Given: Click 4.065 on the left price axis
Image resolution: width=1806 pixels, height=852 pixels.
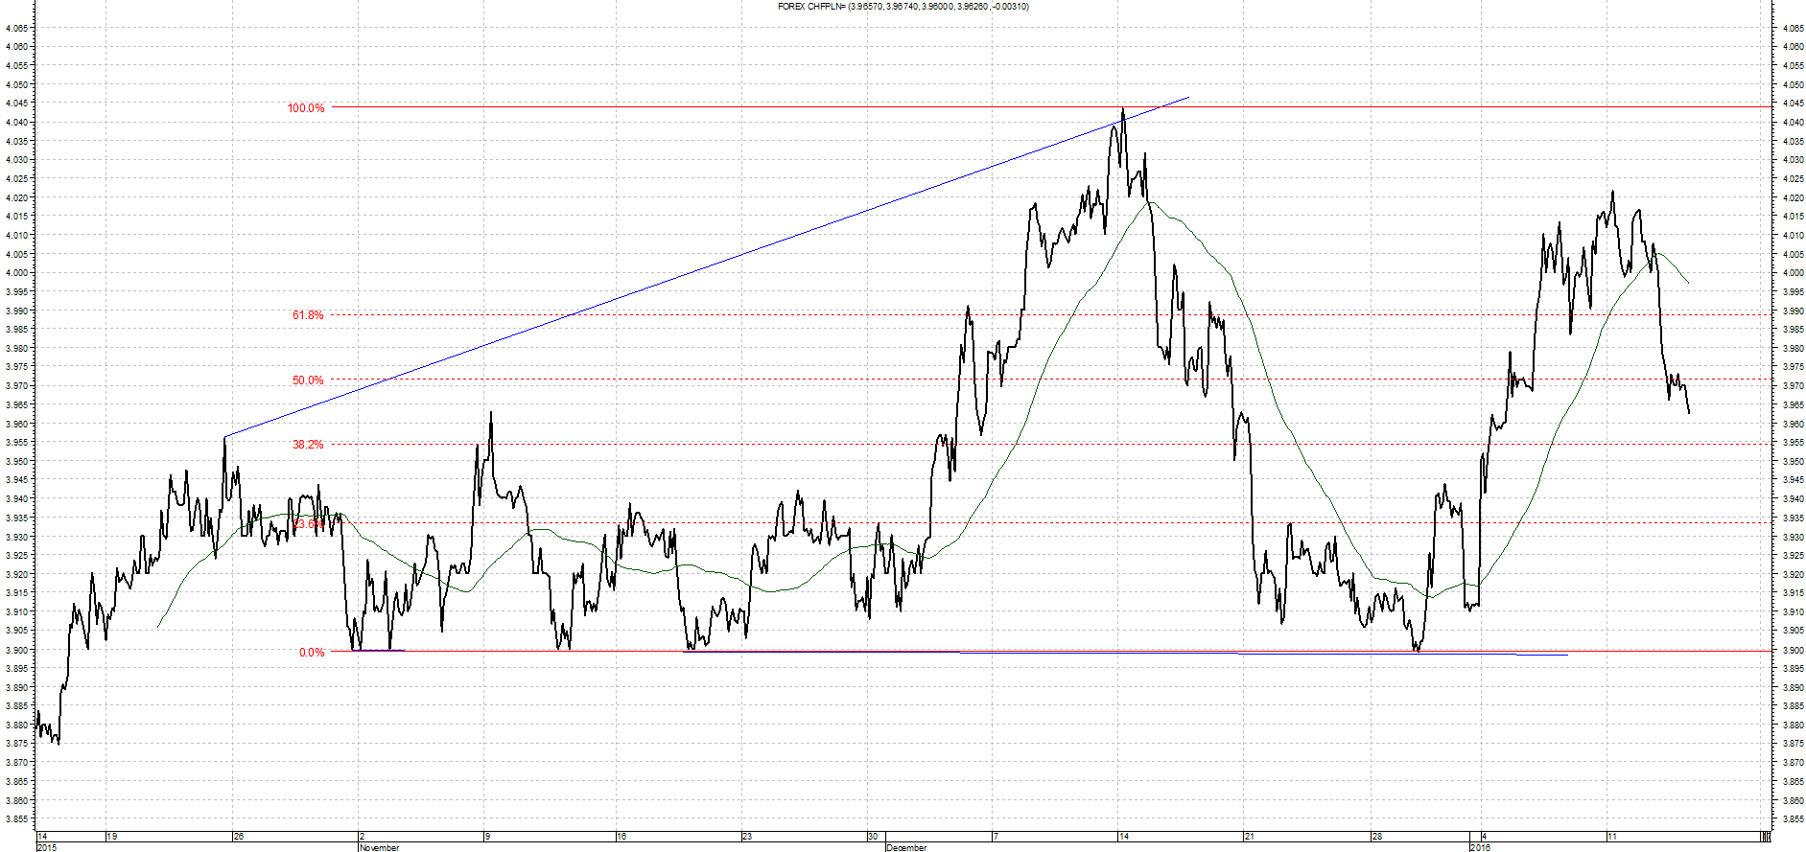Looking at the screenshot, I should 17,29.
